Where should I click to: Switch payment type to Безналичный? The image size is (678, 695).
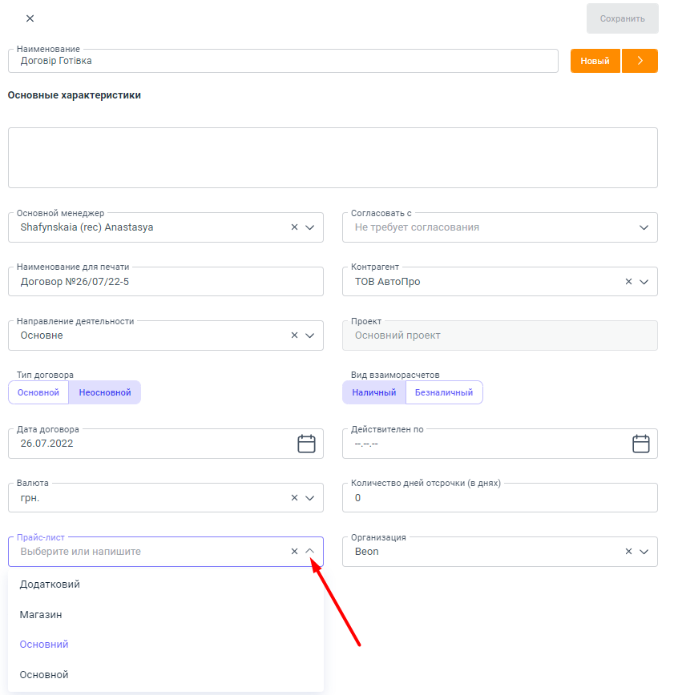[x=444, y=392]
